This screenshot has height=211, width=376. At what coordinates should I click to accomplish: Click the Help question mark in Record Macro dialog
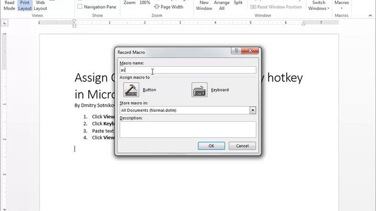point(236,50)
